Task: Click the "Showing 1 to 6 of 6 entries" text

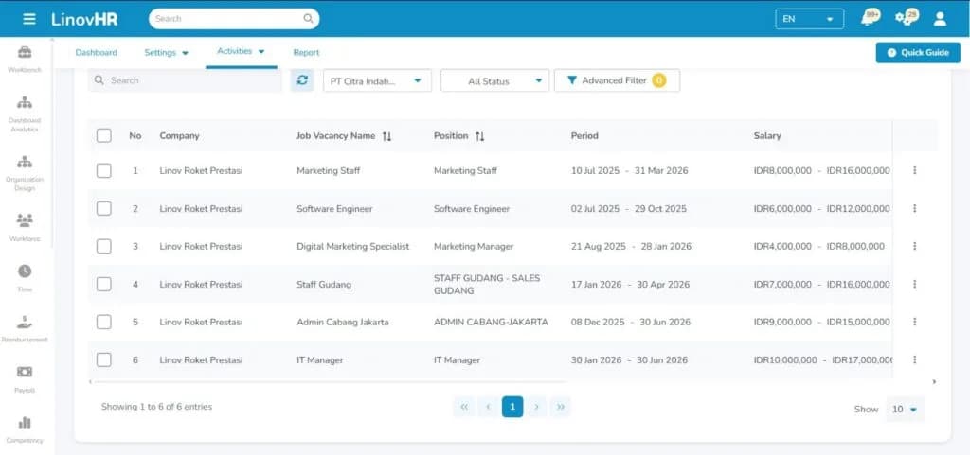Action: pyautogui.click(x=156, y=407)
